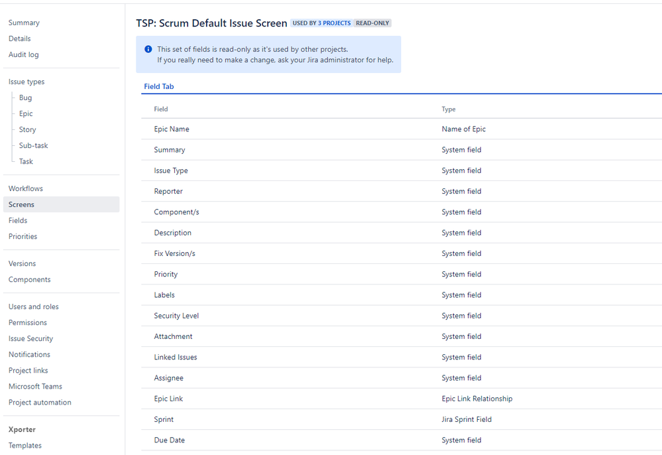
Task: Click the Field column header
Action: click(161, 109)
